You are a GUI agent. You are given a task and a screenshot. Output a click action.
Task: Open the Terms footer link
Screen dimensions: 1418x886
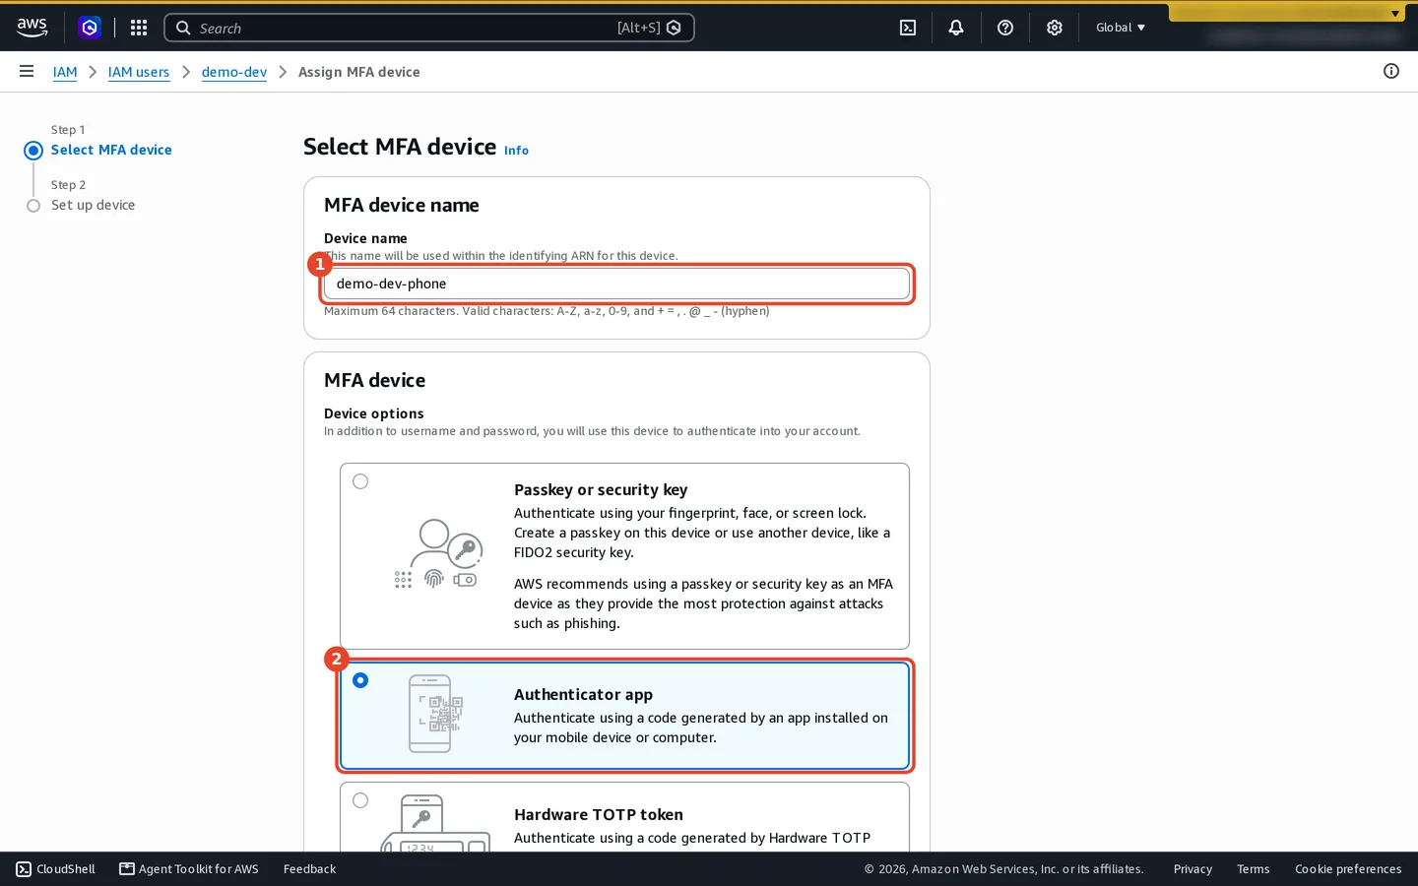(1254, 869)
